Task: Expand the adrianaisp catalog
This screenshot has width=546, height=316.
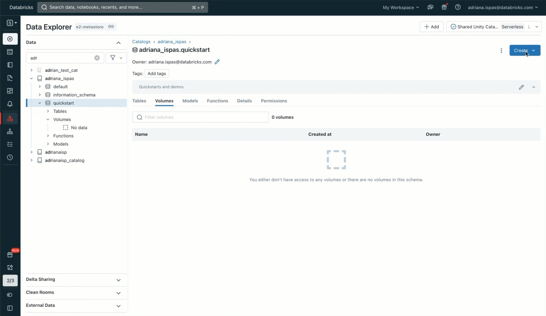Action: (x=31, y=152)
